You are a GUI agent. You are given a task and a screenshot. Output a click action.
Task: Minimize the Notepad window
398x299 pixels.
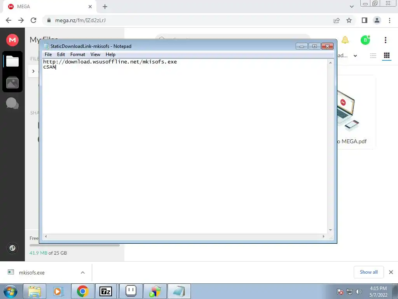tap(302, 46)
